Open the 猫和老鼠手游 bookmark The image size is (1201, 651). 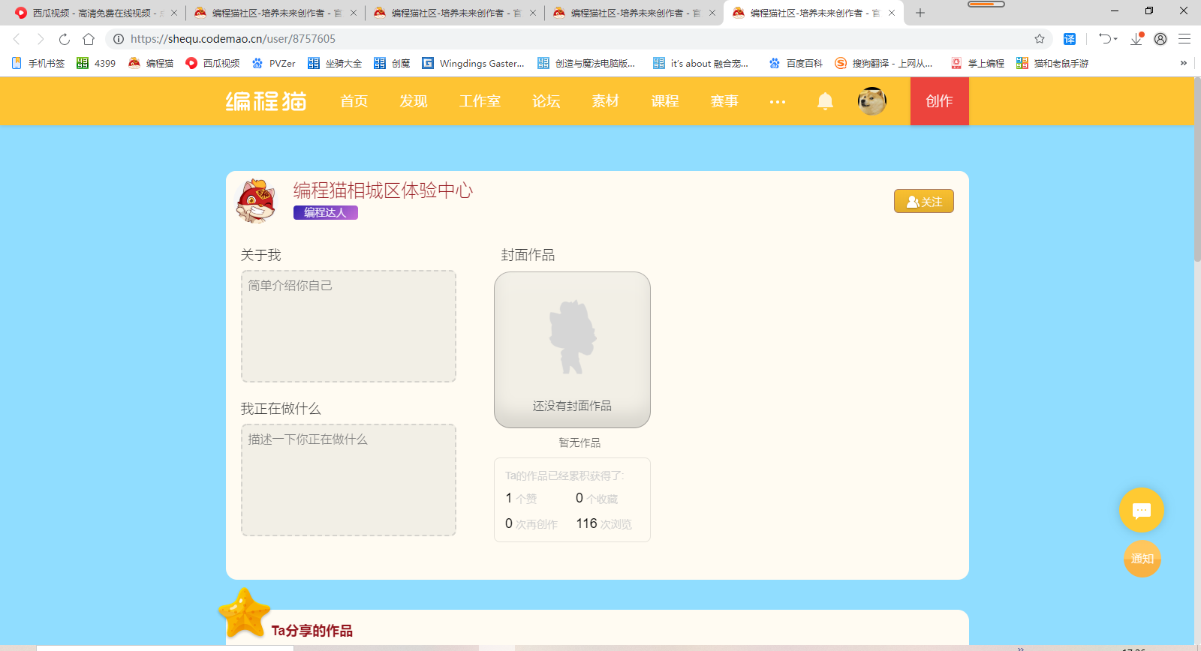(x=1052, y=63)
